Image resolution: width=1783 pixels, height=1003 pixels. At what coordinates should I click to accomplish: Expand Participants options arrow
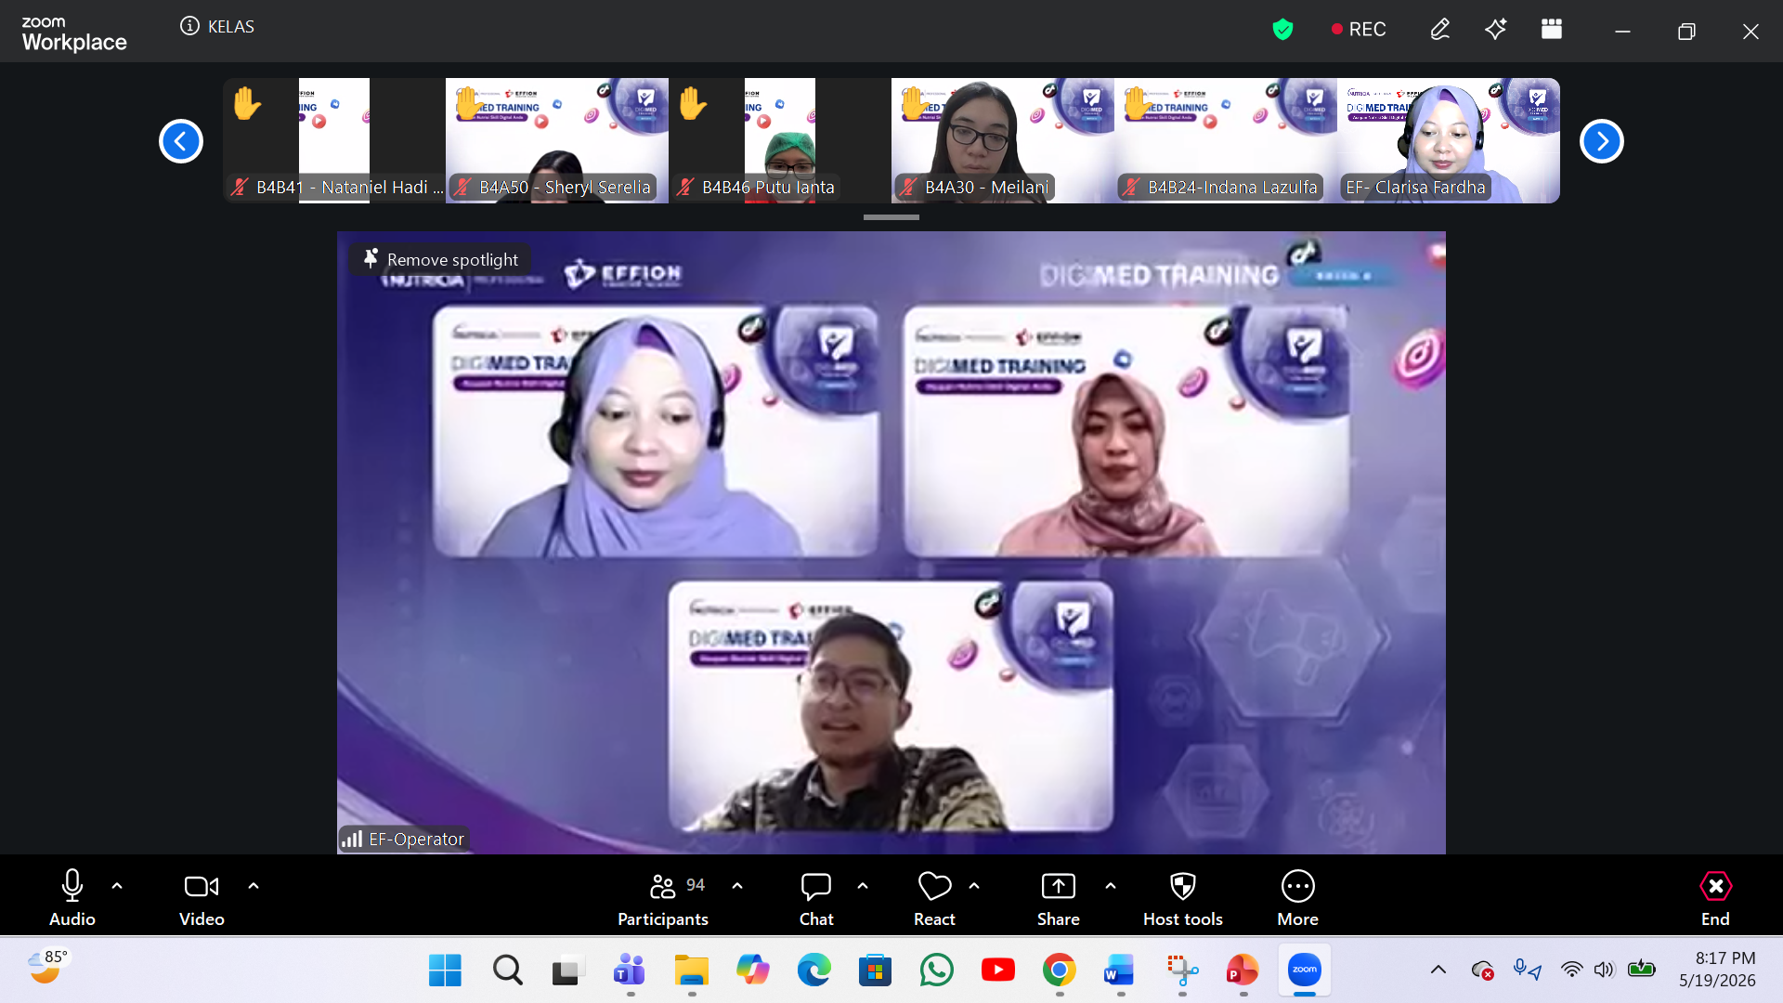pyautogui.click(x=737, y=886)
